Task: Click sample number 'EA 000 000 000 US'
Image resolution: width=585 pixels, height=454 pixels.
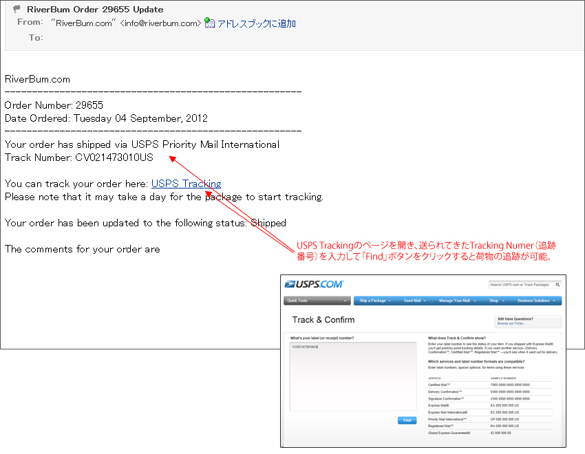Action: [504, 406]
